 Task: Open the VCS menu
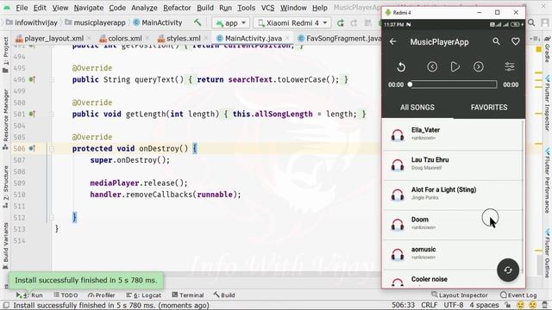(x=267, y=8)
